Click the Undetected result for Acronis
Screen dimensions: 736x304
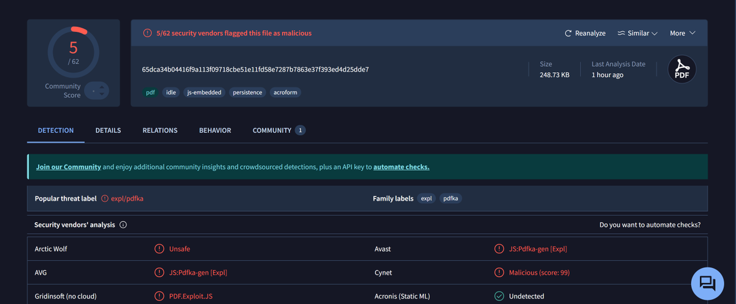click(526, 296)
